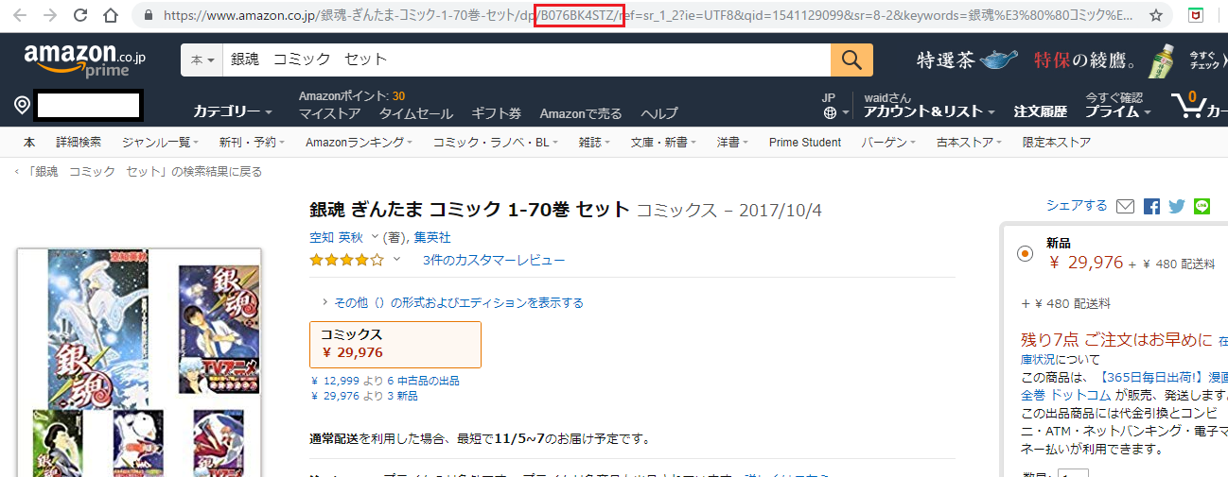The height and width of the screenshot is (477, 1228).
Task: Expand コミック・ラノベ・BL dropdown
Action: (496, 143)
